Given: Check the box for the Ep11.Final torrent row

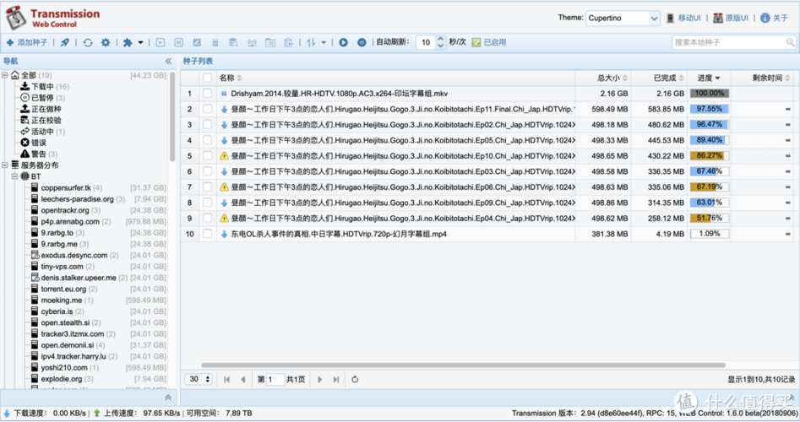Looking at the screenshot, I should [207, 109].
